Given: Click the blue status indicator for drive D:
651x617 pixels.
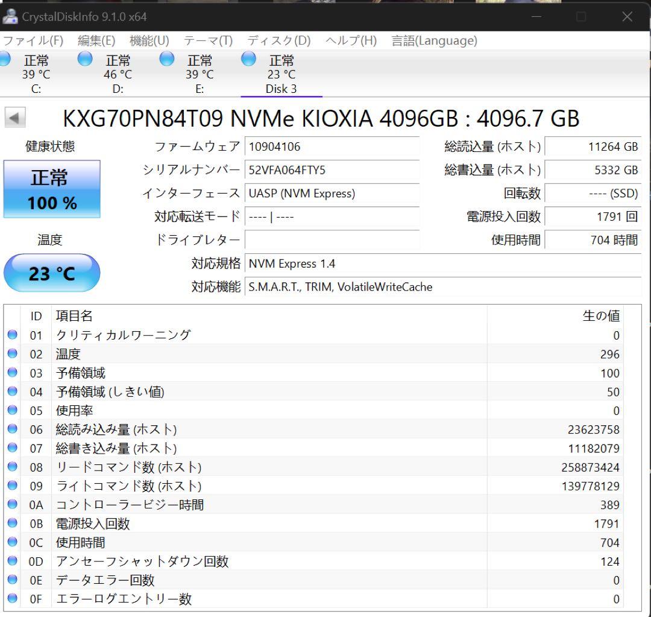Looking at the screenshot, I should pyautogui.click(x=84, y=59).
